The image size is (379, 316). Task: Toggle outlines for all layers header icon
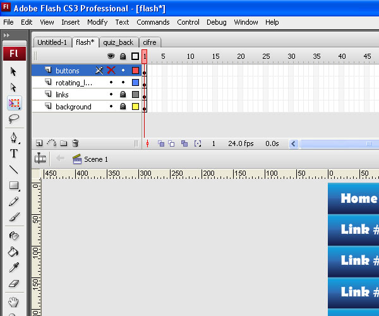click(135, 56)
